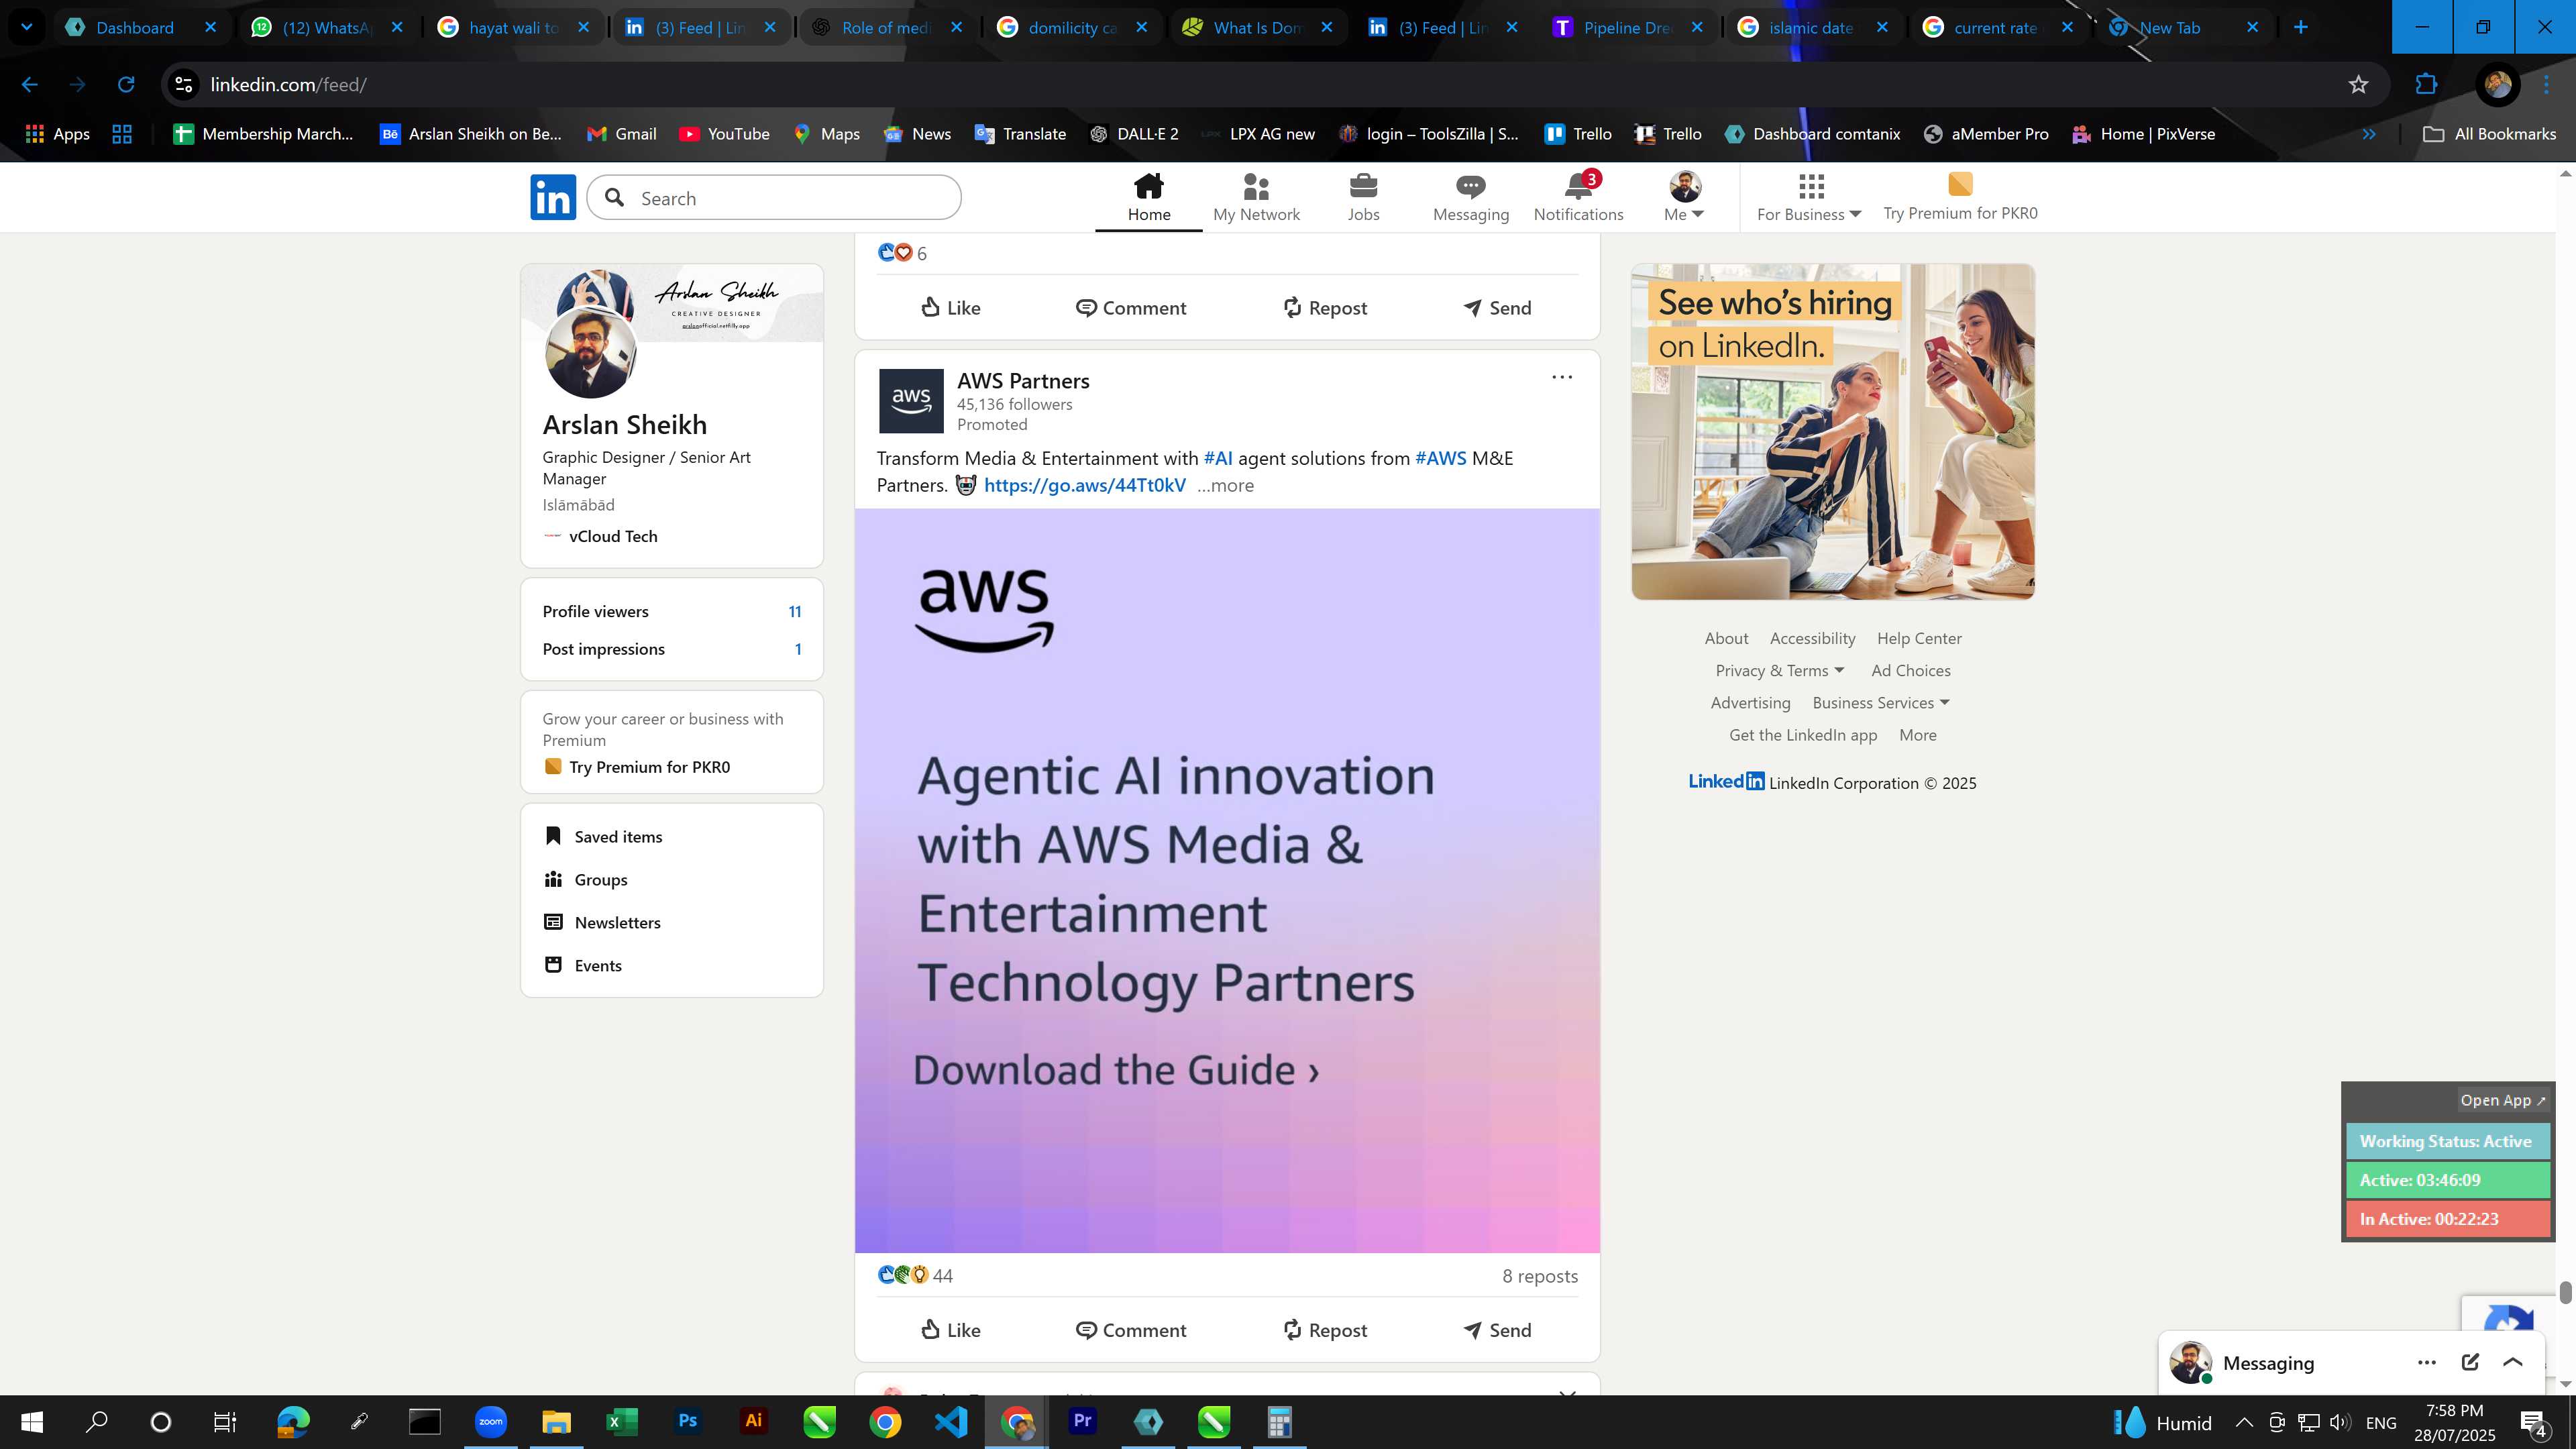
Task: Comment on the post above AWS Partners
Action: pyautogui.click(x=1131, y=308)
